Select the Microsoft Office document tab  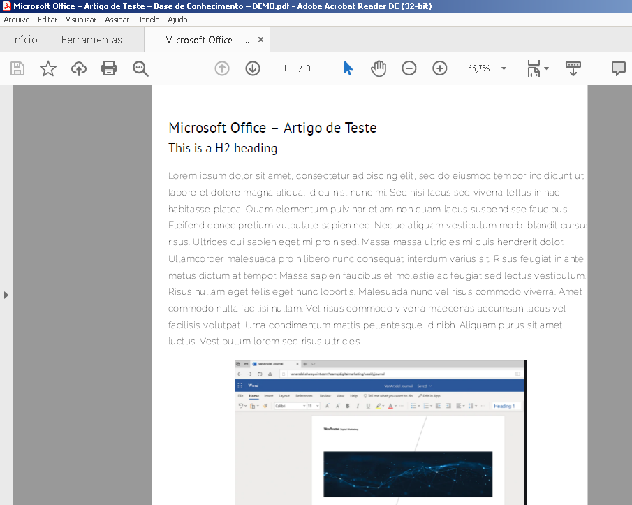click(x=207, y=40)
